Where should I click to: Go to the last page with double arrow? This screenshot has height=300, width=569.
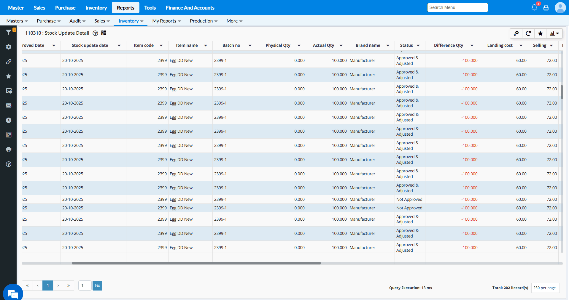coord(69,285)
